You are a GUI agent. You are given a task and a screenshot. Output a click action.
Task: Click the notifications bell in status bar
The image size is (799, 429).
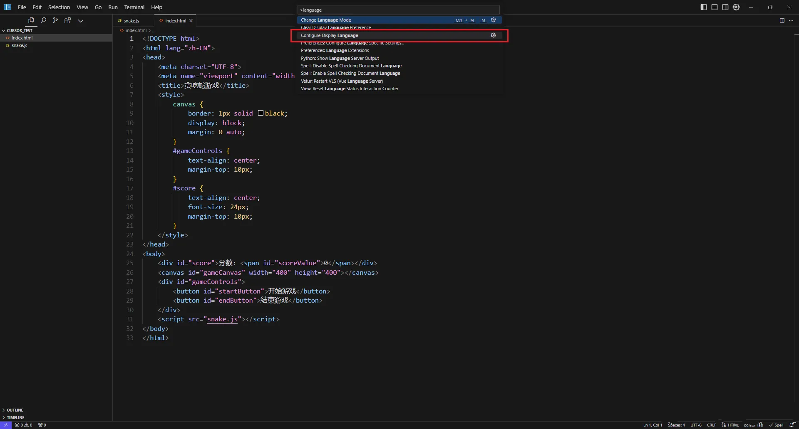(792, 425)
